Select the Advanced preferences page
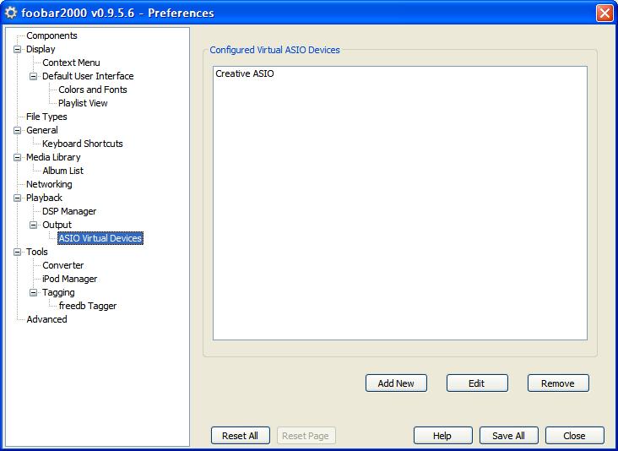Image resolution: width=618 pixels, height=451 pixels. click(46, 319)
